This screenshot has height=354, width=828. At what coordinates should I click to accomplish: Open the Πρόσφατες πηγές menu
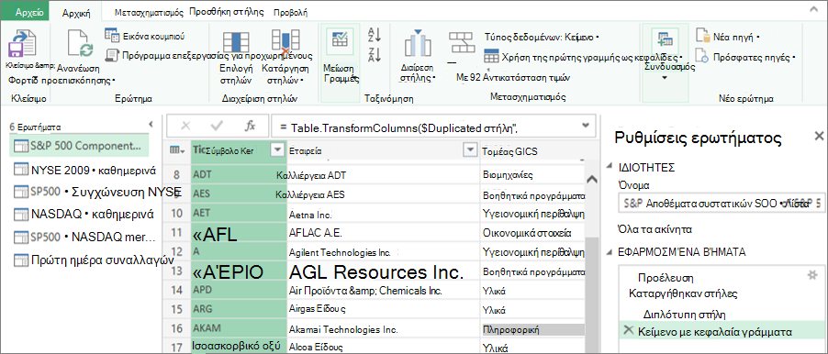(744, 57)
